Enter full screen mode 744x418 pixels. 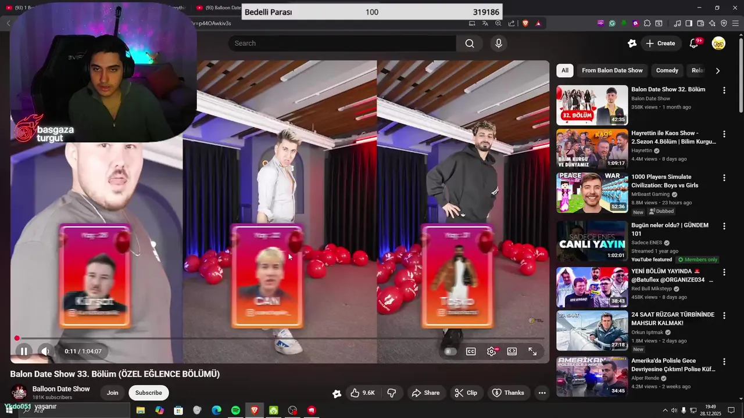[532, 351]
